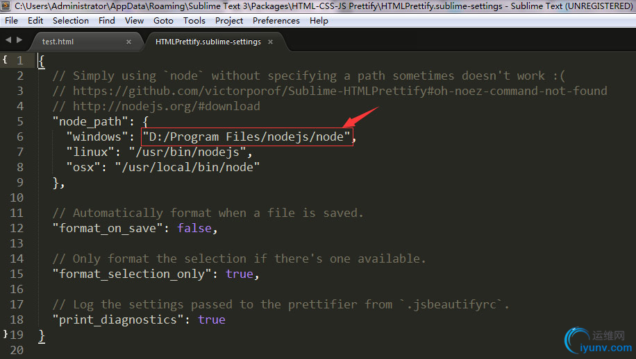The height and width of the screenshot is (359, 636).
Task: Click the true value on line 18
Action: [x=212, y=319]
